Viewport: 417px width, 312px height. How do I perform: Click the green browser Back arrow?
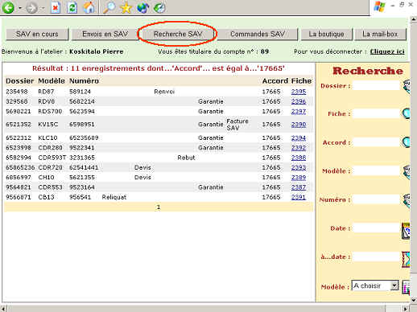8,7
